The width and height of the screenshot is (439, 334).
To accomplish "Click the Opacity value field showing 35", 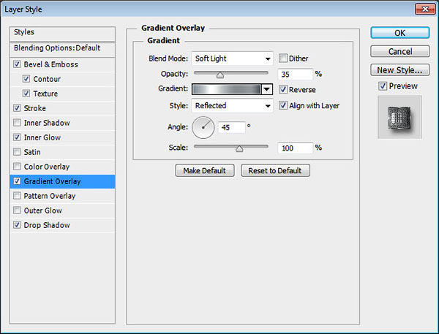I will coord(295,74).
